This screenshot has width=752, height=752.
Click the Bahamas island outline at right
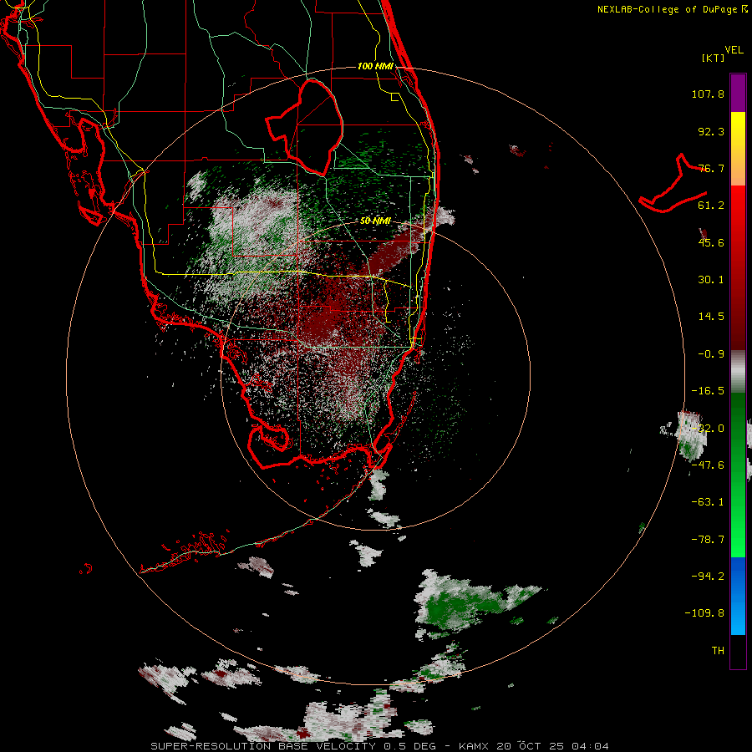[x=673, y=185]
